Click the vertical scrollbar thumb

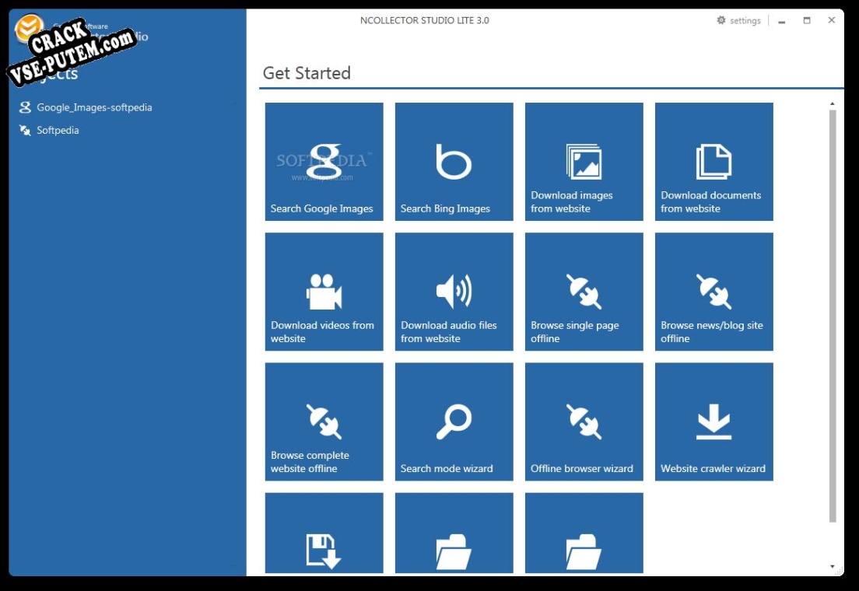tap(833, 316)
